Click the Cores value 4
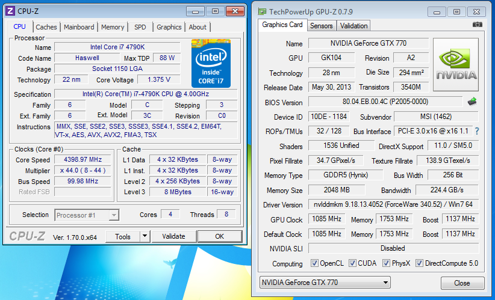Screen dimensions: 495x300 [170, 215]
